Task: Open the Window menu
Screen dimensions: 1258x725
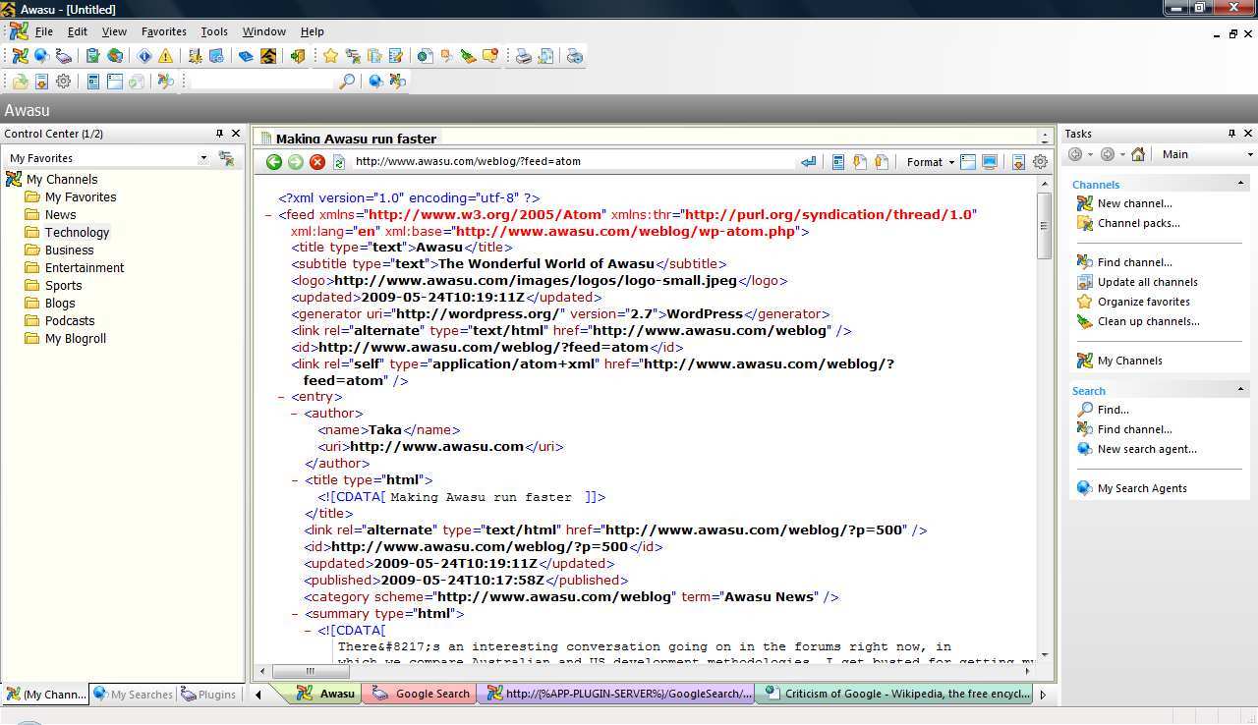Action: coord(264,31)
